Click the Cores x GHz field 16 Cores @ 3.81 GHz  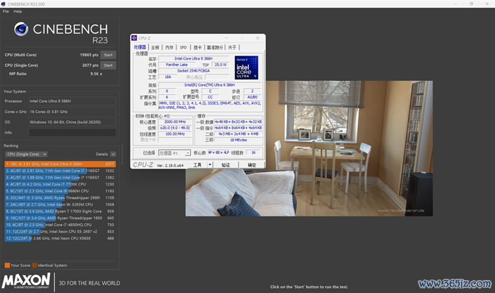pos(72,112)
